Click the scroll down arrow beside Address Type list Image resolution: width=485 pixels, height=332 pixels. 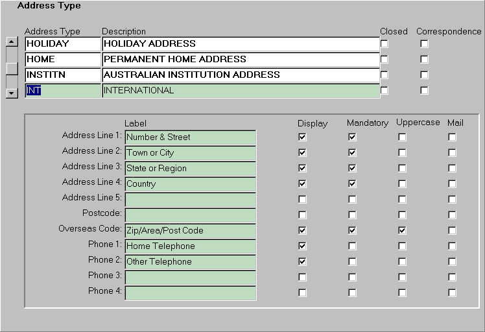11,93
